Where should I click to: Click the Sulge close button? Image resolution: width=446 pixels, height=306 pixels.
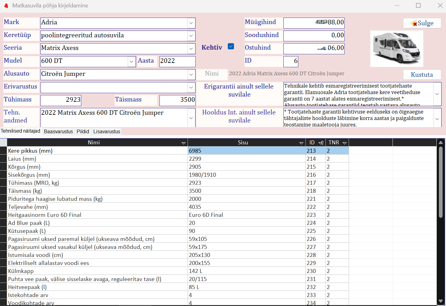[422, 23]
